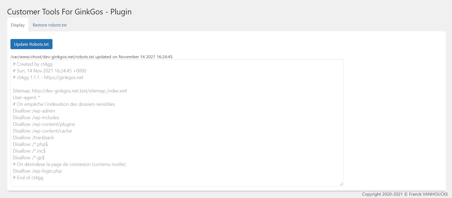Click the "Disallow: /*.php$" line

click(x=30, y=144)
